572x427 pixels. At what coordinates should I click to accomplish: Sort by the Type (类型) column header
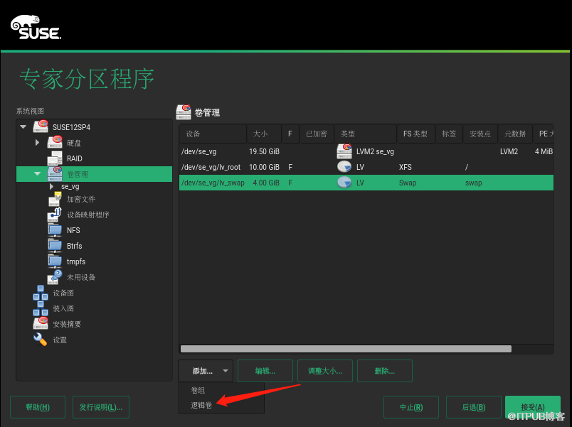(365, 134)
